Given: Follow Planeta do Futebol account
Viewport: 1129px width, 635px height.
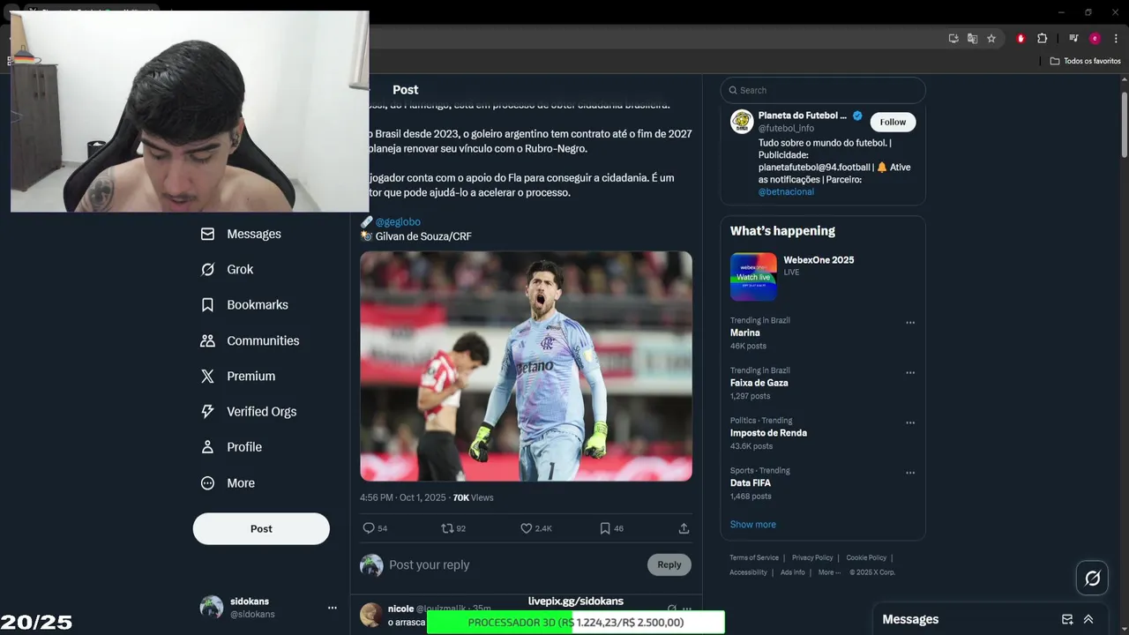Looking at the screenshot, I should (x=893, y=122).
